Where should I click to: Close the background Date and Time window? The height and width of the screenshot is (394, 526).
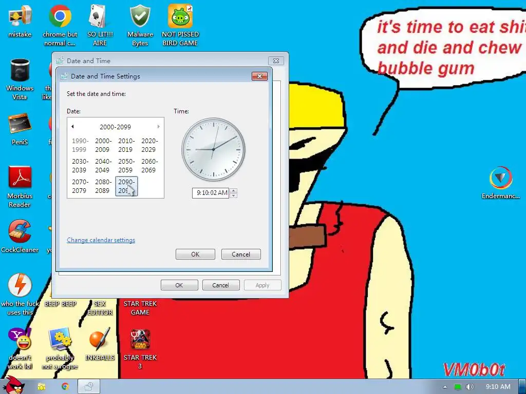coord(276,61)
